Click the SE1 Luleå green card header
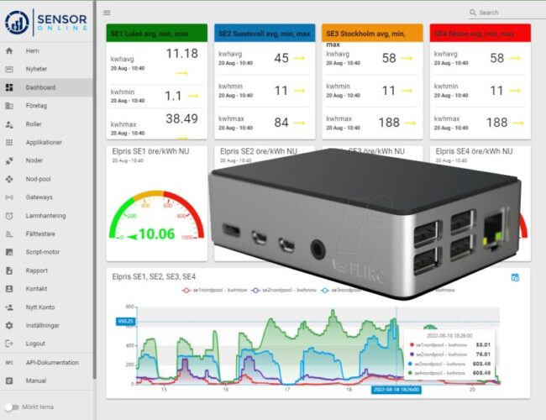 click(x=157, y=34)
